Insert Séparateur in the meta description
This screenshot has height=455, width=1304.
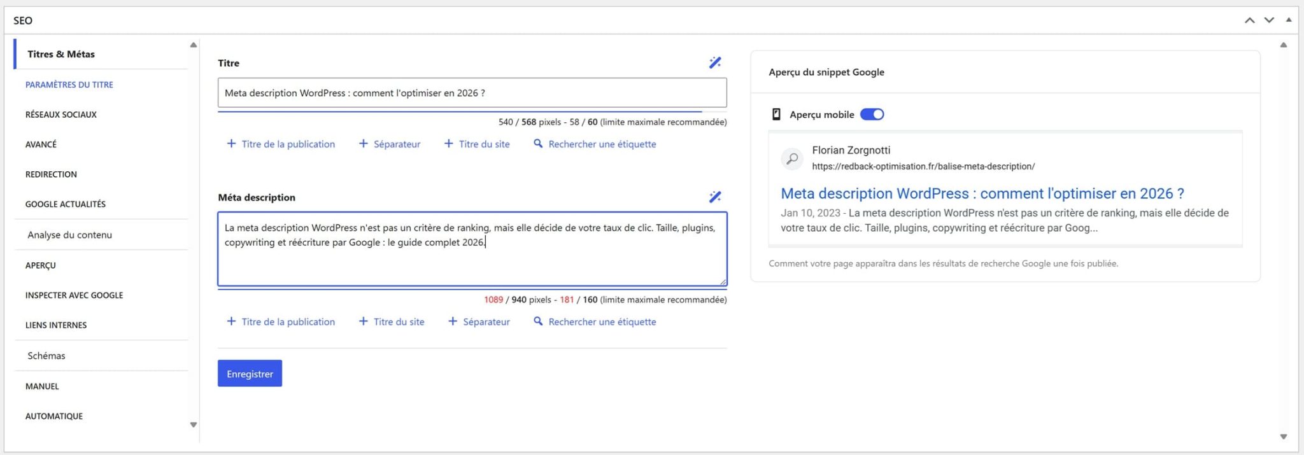(479, 321)
